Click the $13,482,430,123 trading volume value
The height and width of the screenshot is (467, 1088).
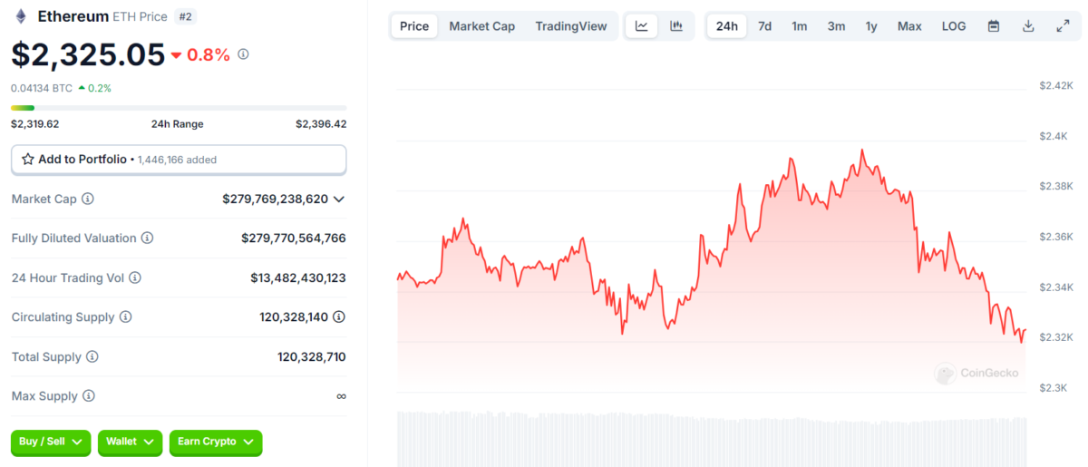tap(298, 277)
